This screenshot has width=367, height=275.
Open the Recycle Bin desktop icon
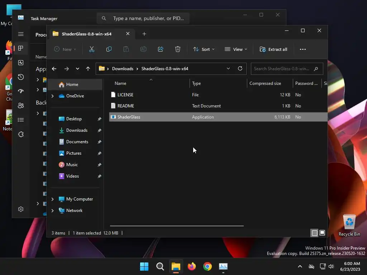349,225
